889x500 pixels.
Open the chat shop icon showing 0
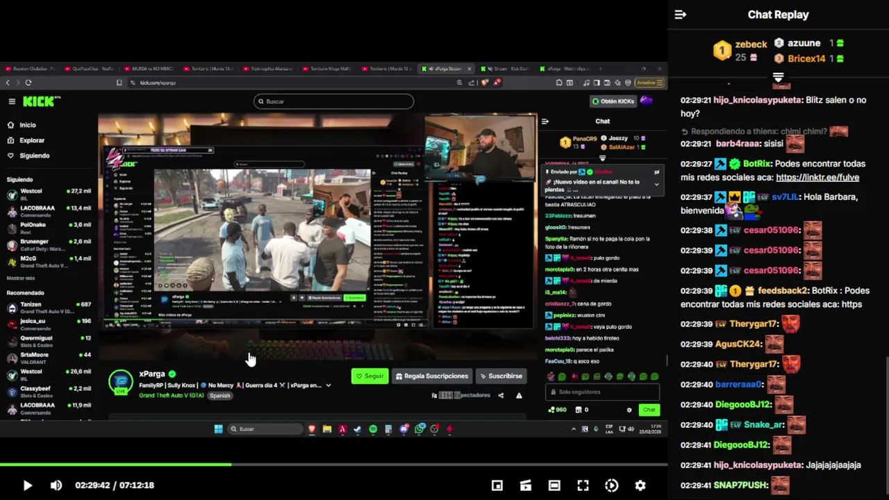[582, 410]
